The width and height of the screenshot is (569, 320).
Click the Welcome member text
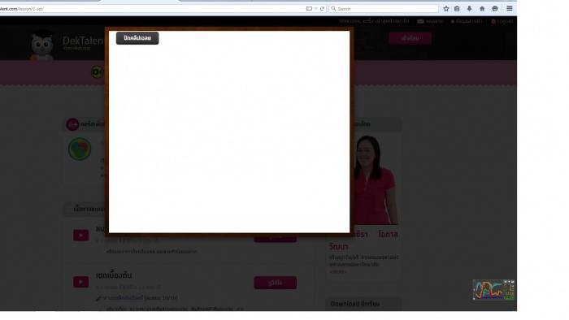374,21
